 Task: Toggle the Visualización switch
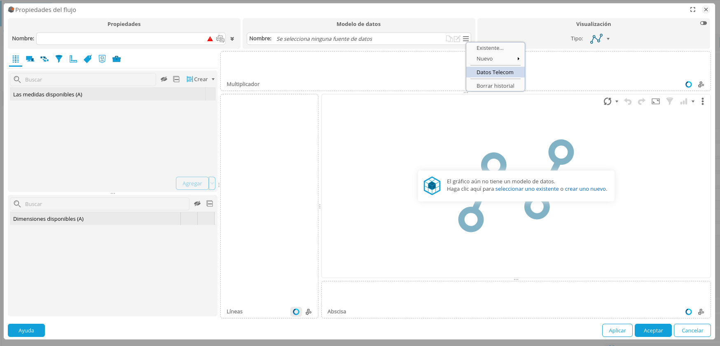click(704, 23)
